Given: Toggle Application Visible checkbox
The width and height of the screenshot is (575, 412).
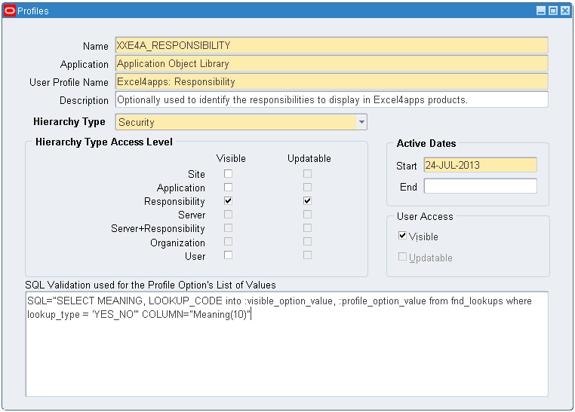Looking at the screenshot, I should tap(228, 187).
